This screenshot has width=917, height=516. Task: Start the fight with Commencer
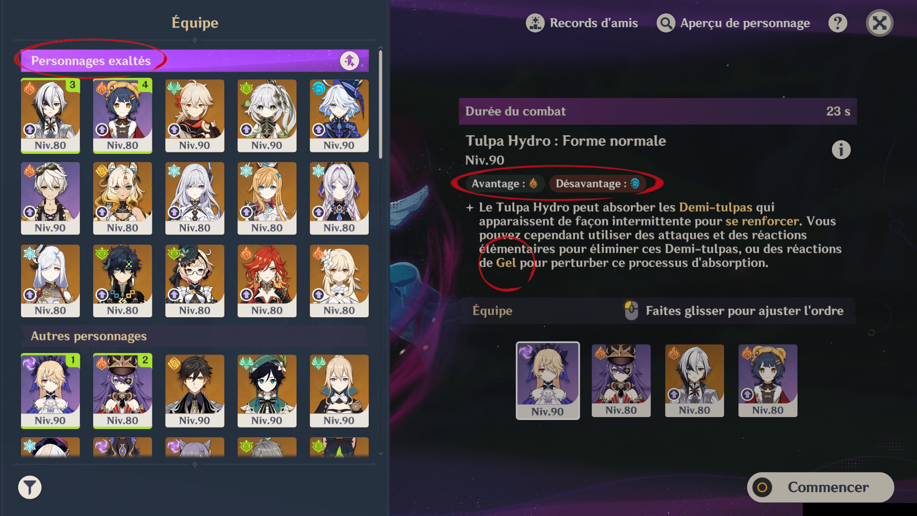(x=821, y=487)
